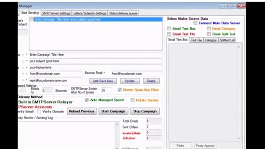Click the Update button
265x149 pixels.
(130, 81)
